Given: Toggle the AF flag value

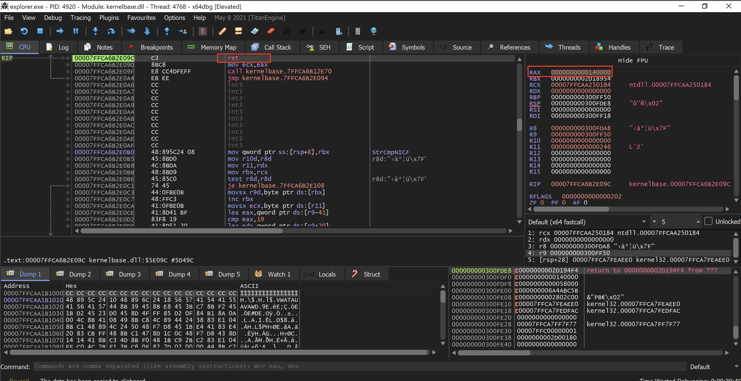Looking at the screenshot, I should point(585,203).
